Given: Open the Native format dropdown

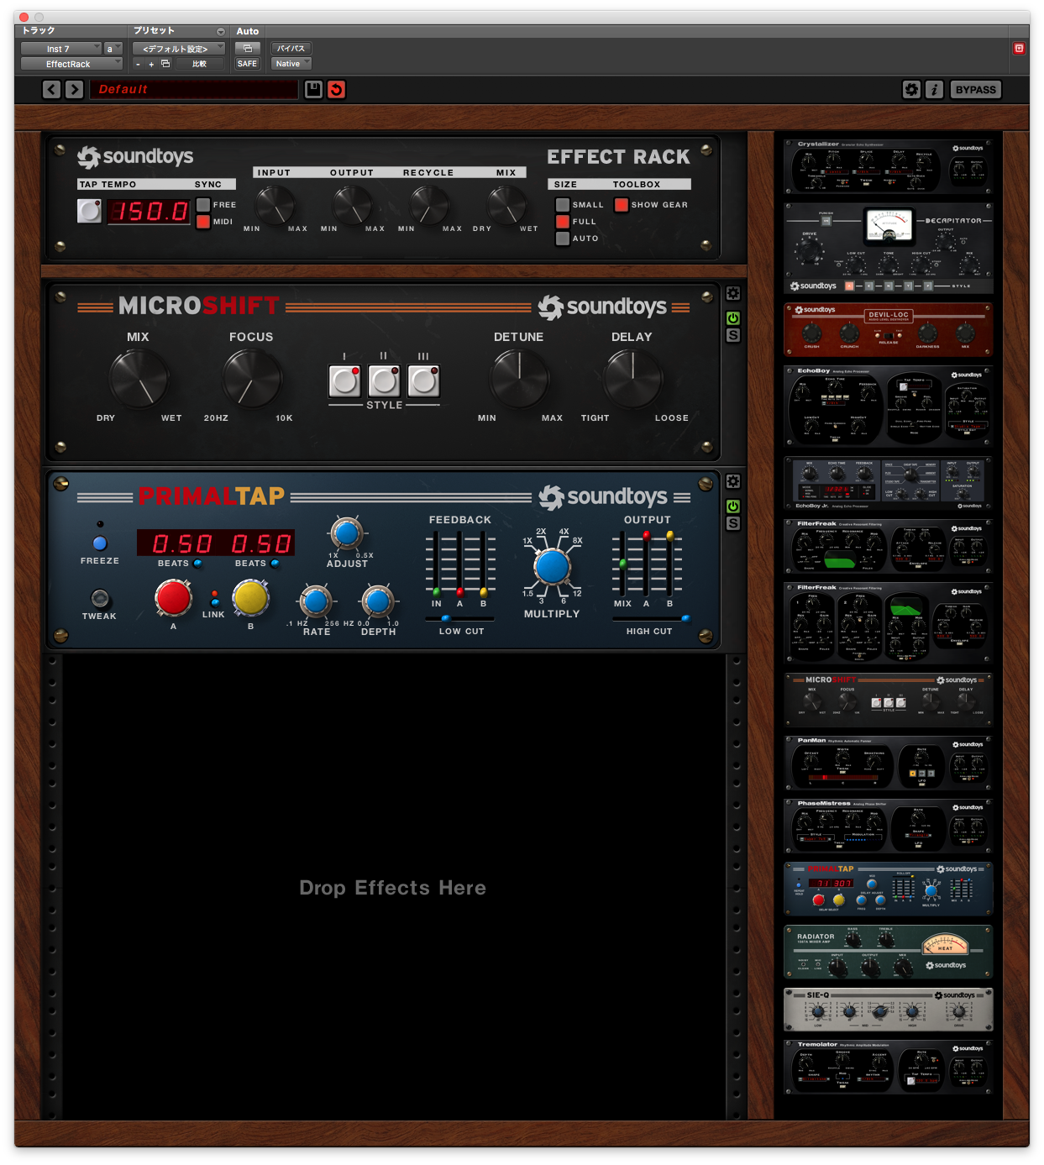Looking at the screenshot, I should (291, 64).
